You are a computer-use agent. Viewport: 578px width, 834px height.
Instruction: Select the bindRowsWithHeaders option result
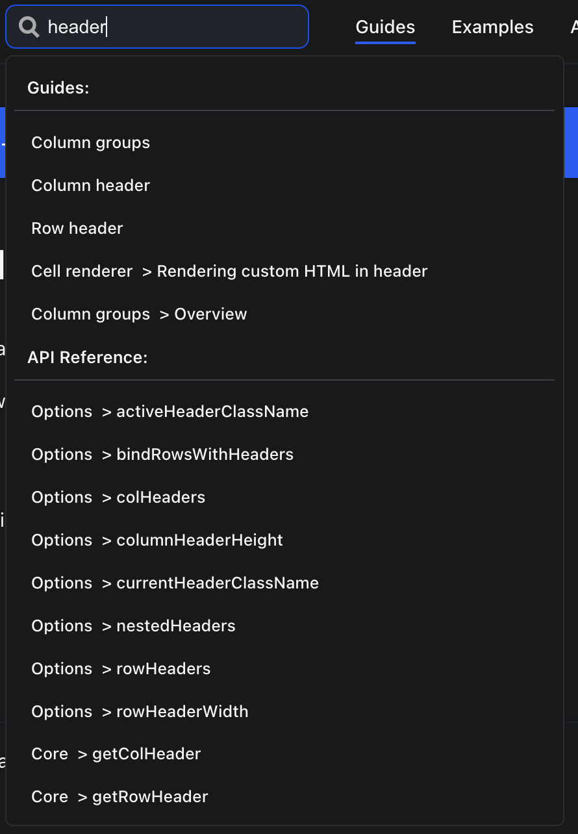[162, 454]
